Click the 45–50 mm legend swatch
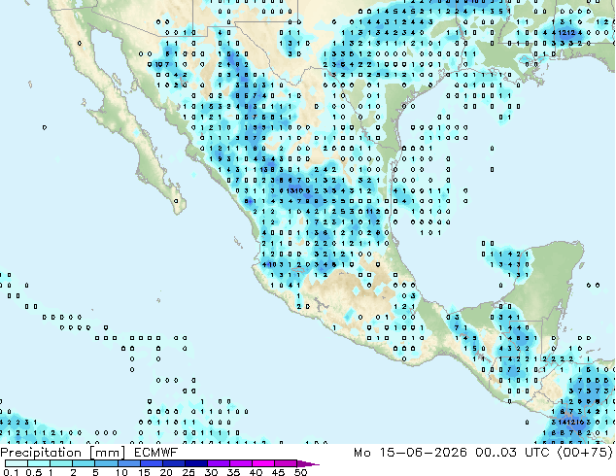Screen dimensions: 616x476 (x=286, y=463)
